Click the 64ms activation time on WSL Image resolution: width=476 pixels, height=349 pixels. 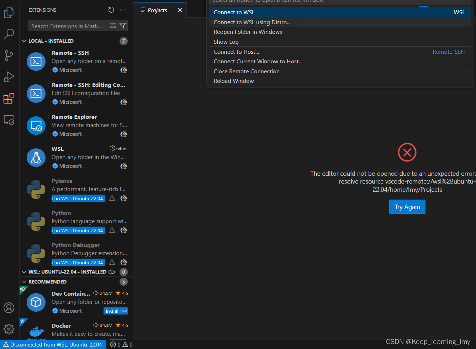(x=118, y=148)
